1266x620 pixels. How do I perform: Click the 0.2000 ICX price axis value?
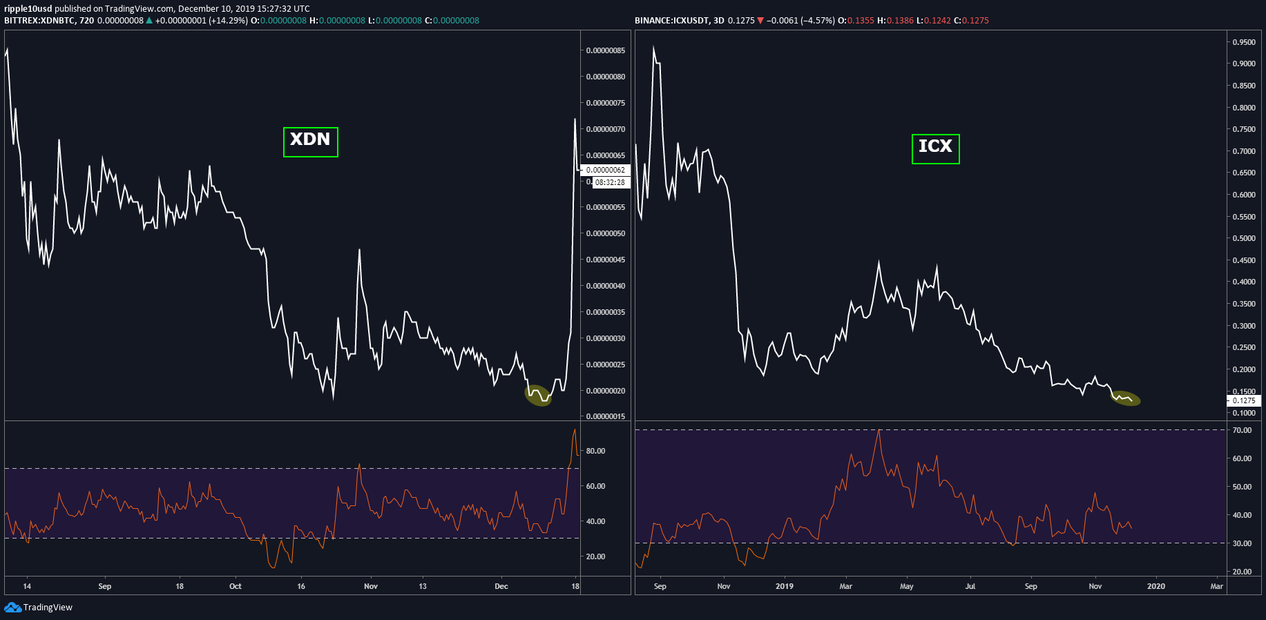tap(1245, 369)
